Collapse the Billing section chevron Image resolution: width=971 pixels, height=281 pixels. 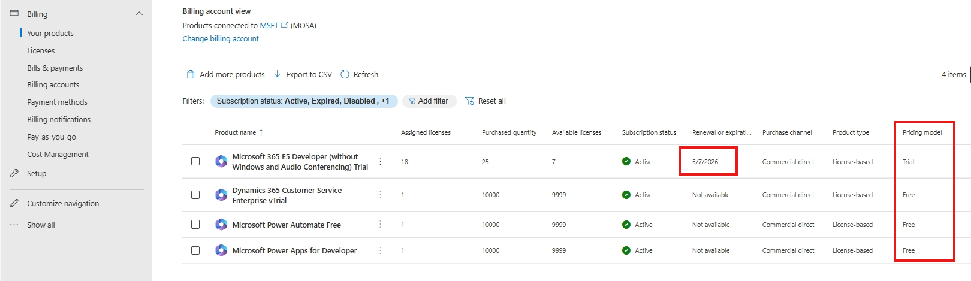click(140, 13)
